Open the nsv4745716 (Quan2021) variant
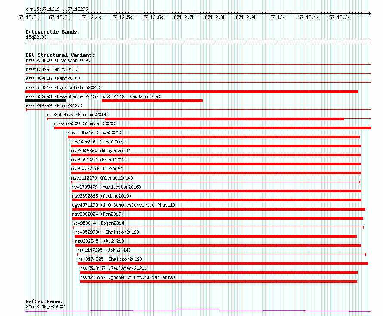 coord(95,133)
